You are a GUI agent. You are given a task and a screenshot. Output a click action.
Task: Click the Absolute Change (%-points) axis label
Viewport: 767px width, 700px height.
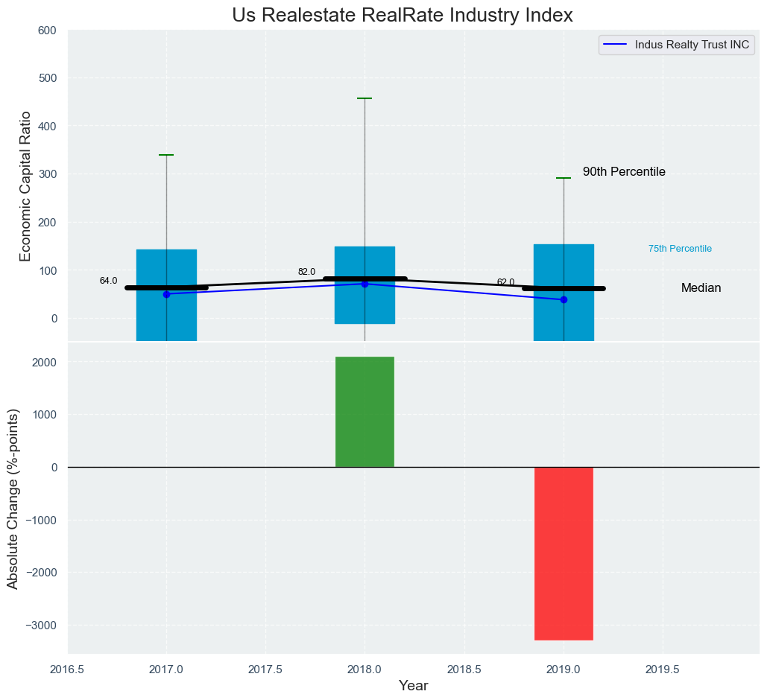coord(13,498)
